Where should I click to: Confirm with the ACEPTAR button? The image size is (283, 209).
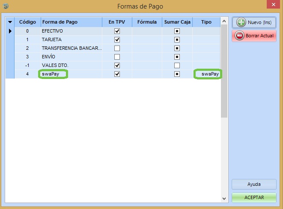[254, 197]
